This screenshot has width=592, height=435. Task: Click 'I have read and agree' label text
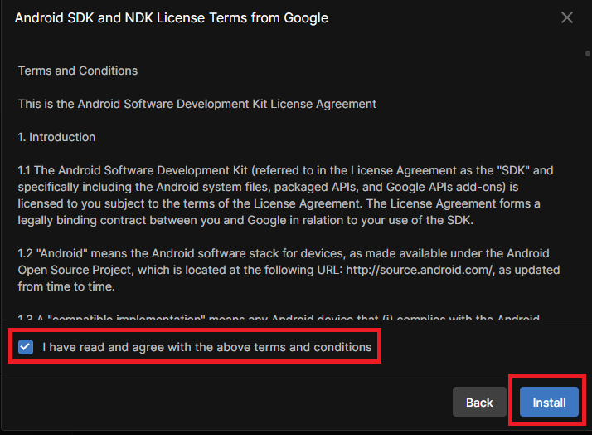pyautogui.click(x=207, y=347)
